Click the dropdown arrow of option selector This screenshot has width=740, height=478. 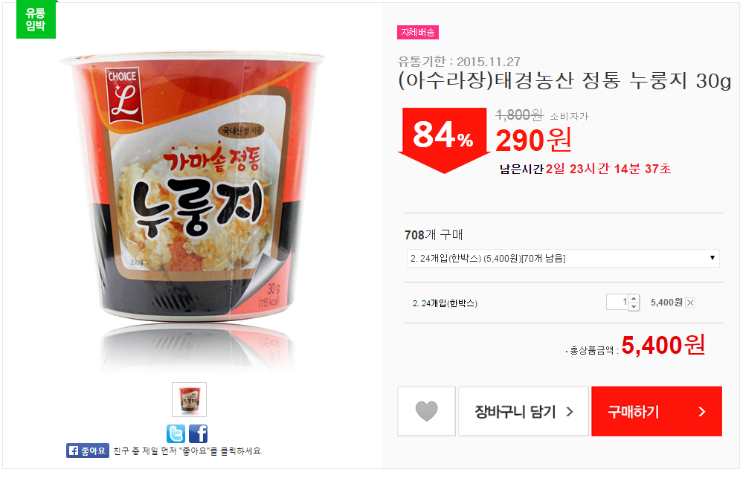coord(712,258)
